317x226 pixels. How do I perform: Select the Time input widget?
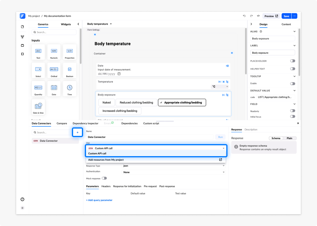(x=70, y=89)
